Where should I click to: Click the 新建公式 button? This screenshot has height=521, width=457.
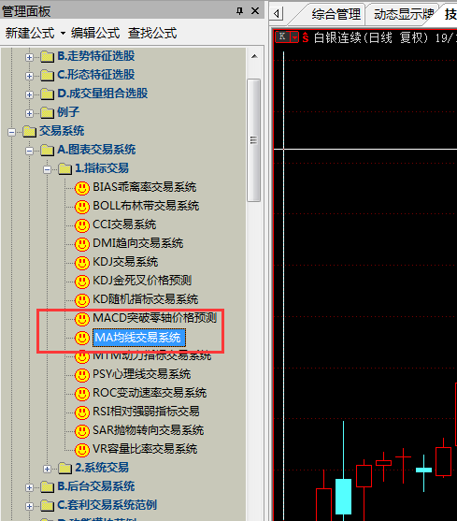30,33
